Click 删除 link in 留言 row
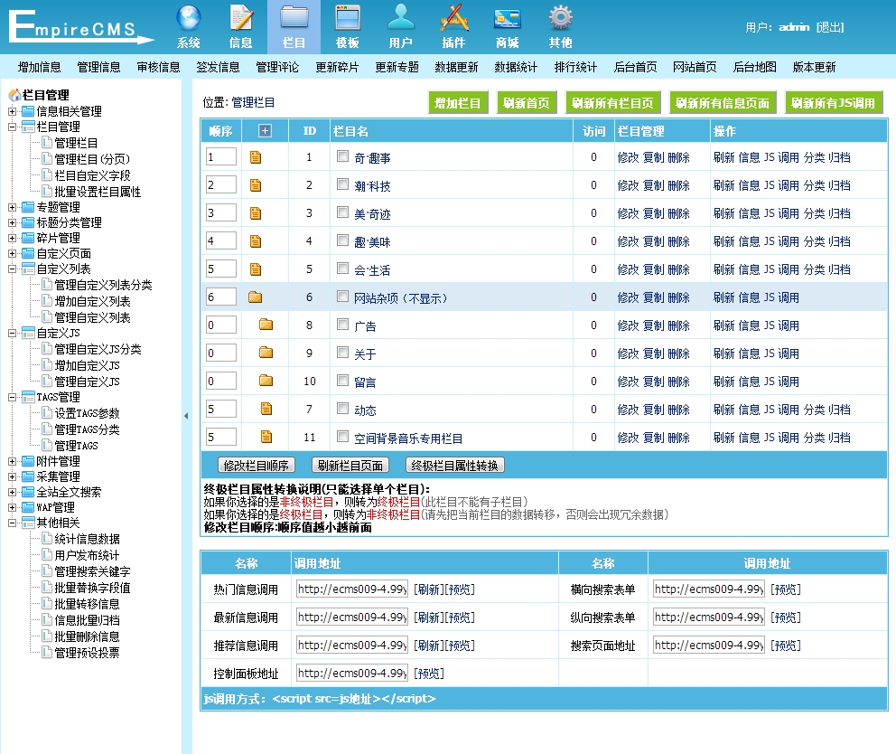 [x=678, y=382]
